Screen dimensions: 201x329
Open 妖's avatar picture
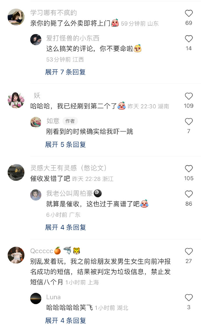click(16, 100)
